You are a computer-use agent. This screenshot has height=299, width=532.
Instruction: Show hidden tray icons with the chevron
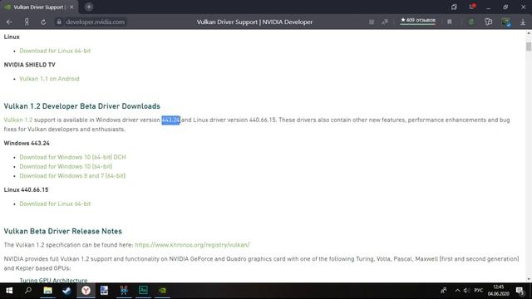point(457,291)
